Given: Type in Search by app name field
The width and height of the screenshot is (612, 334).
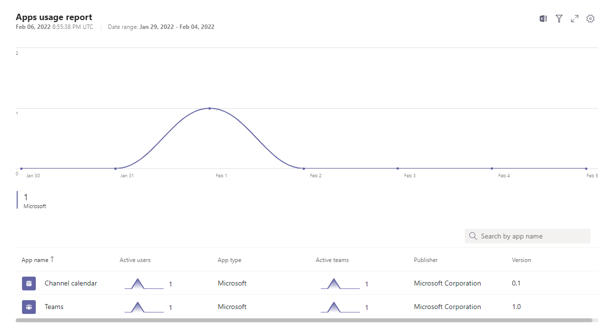Looking at the screenshot, I should tap(532, 236).
